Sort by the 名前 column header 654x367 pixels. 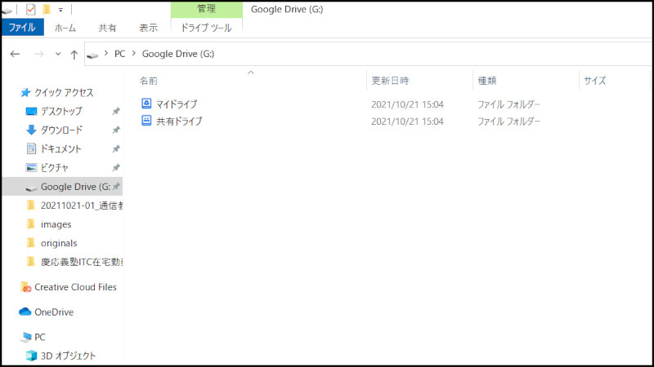click(x=149, y=81)
